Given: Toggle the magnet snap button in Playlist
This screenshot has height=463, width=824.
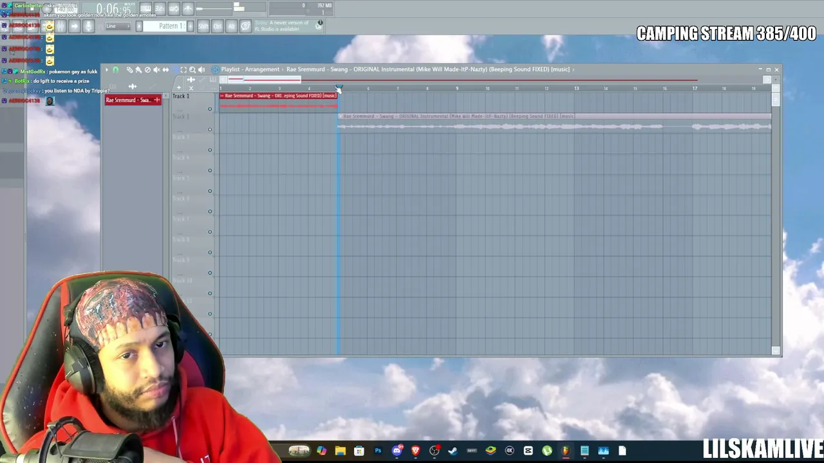Looking at the screenshot, I should pos(116,69).
